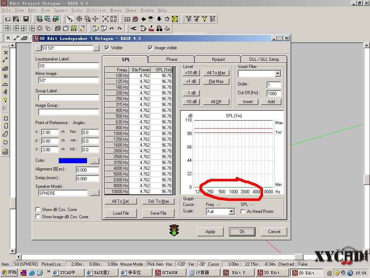
Task: Click the traffic light status icon
Action: tap(174, 230)
